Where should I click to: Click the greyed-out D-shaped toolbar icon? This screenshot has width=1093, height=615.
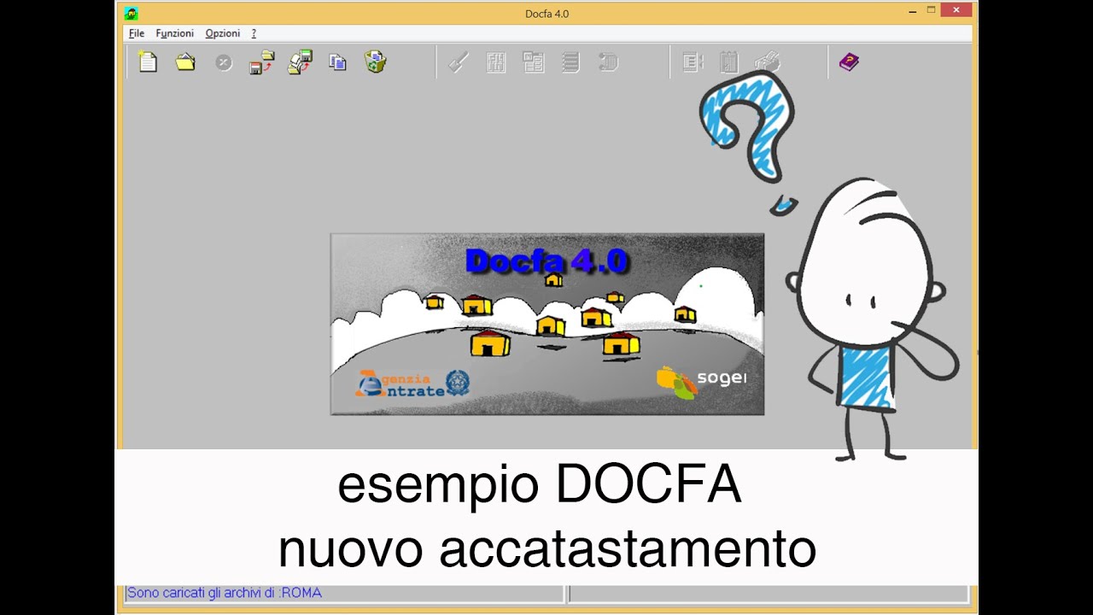click(608, 62)
